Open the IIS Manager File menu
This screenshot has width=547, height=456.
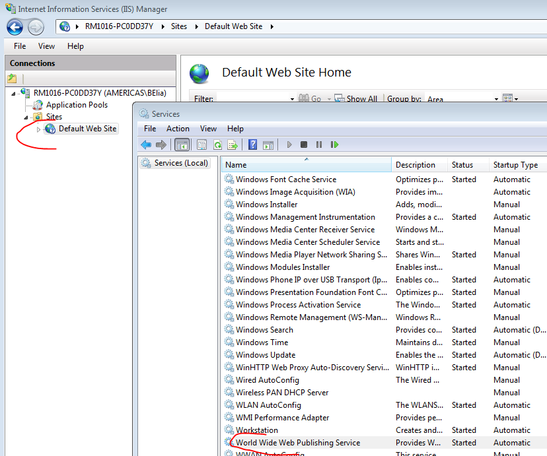[x=20, y=46]
